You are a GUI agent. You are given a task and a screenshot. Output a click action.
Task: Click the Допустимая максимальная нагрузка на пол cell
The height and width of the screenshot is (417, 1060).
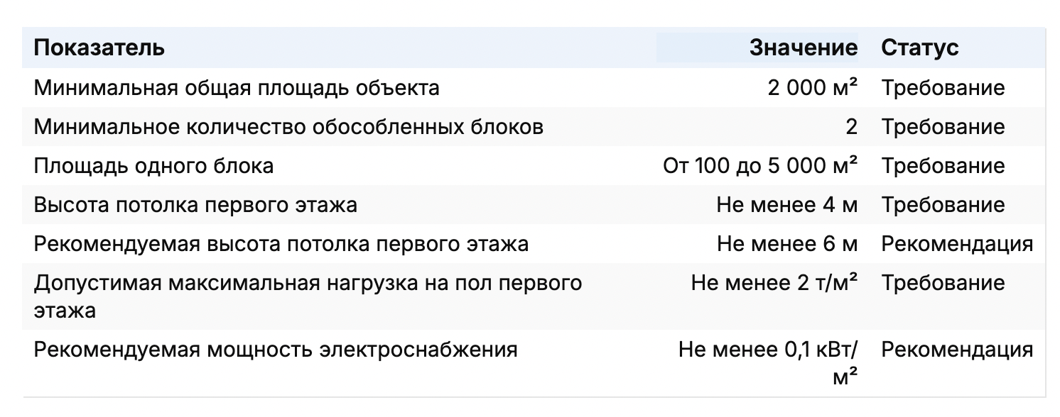click(x=308, y=296)
